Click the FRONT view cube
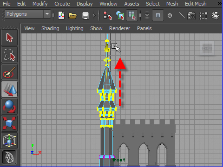The height and width of the screenshot is (167, 223). pos(207,48)
